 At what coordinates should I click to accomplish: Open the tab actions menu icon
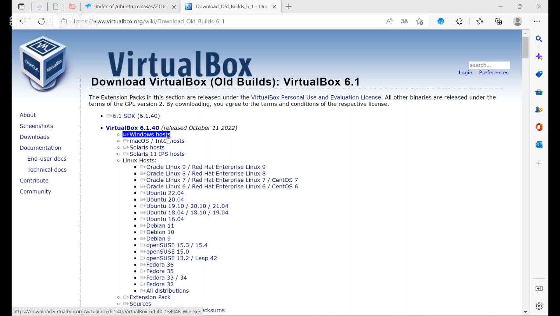click(x=21, y=7)
